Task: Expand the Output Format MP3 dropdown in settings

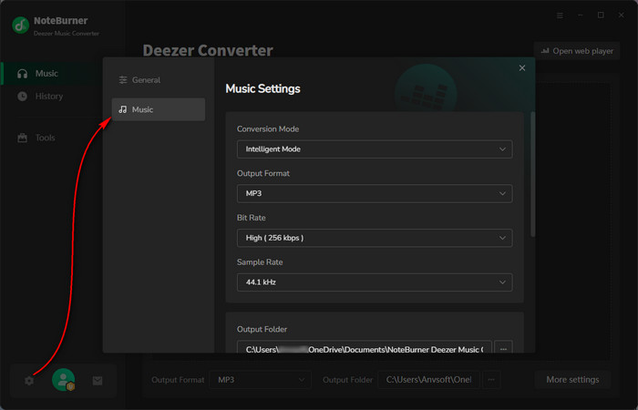Action: 375,193
